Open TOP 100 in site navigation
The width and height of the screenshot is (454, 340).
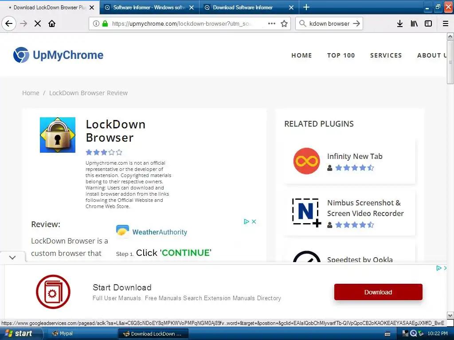click(341, 55)
